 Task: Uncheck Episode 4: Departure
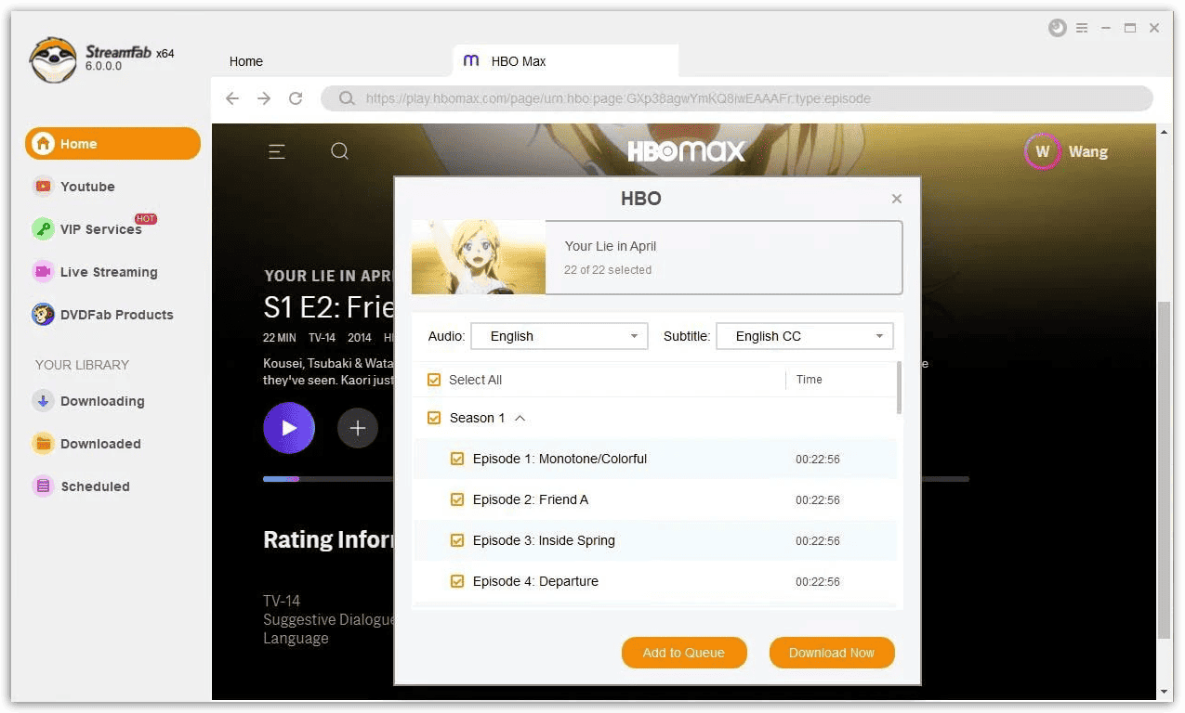[x=457, y=581]
